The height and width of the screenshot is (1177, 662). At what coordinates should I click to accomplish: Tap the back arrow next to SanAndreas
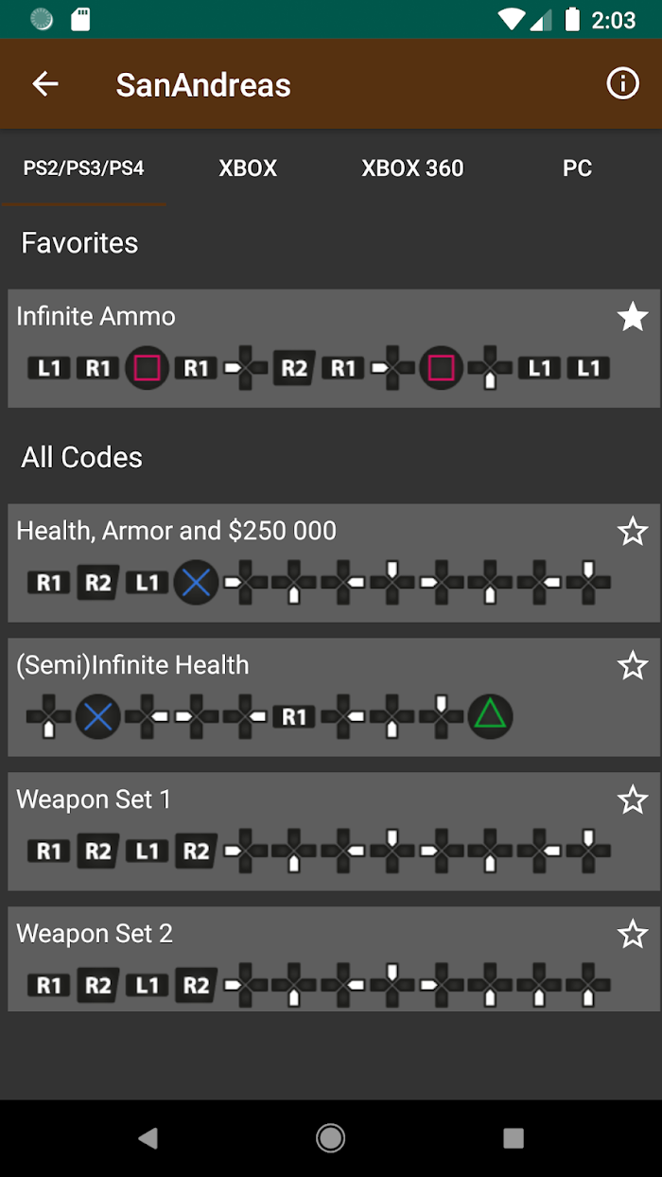pyautogui.click(x=45, y=84)
